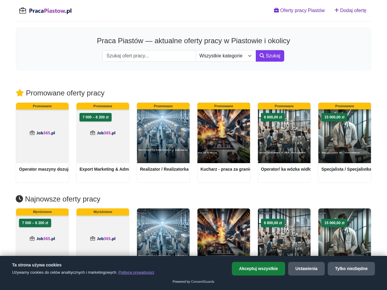The height and width of the screenshot is (290, 387).
Task: Open Oferty pracy Piastów navigation link
Action: [x=299, y=10]
